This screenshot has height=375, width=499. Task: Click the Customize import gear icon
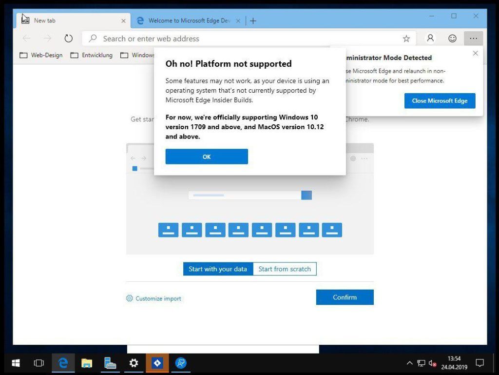pyautogui.click(x=129, y=298)
